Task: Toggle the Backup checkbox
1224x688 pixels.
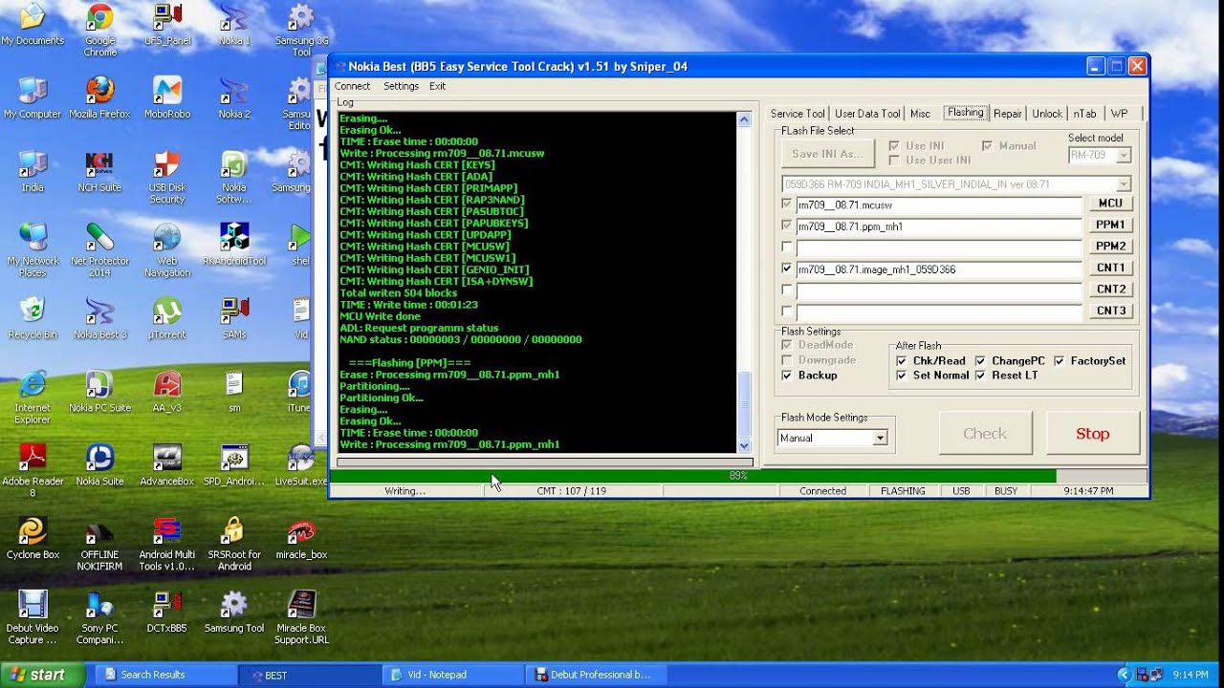Action: coord(787,376)
